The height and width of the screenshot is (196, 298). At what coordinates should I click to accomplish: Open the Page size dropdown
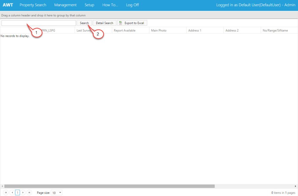click(x=57, y=193)
